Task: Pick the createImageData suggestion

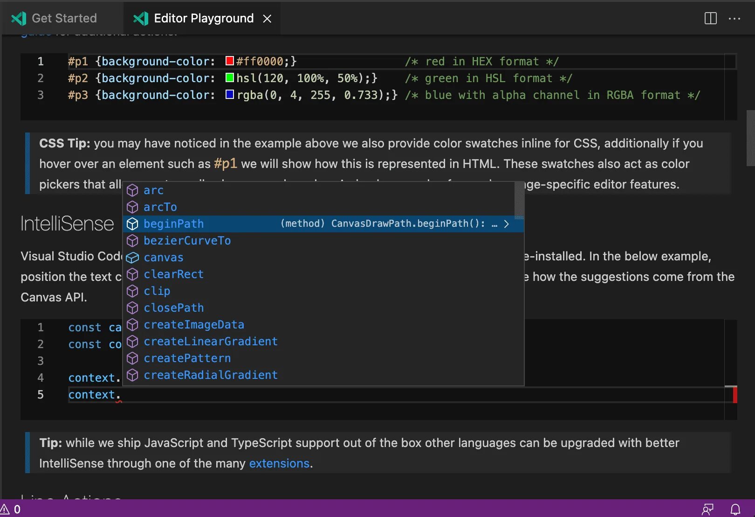Action: tap(323, 325)
